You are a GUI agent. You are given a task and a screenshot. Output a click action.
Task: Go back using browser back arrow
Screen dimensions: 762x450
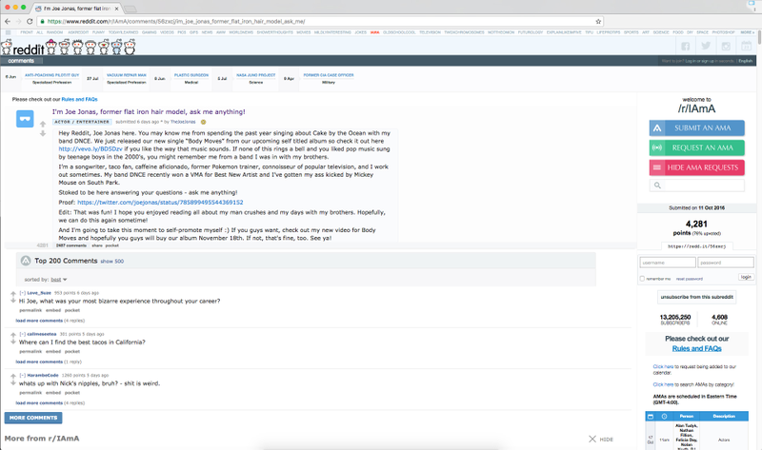(x=8, y=21)
